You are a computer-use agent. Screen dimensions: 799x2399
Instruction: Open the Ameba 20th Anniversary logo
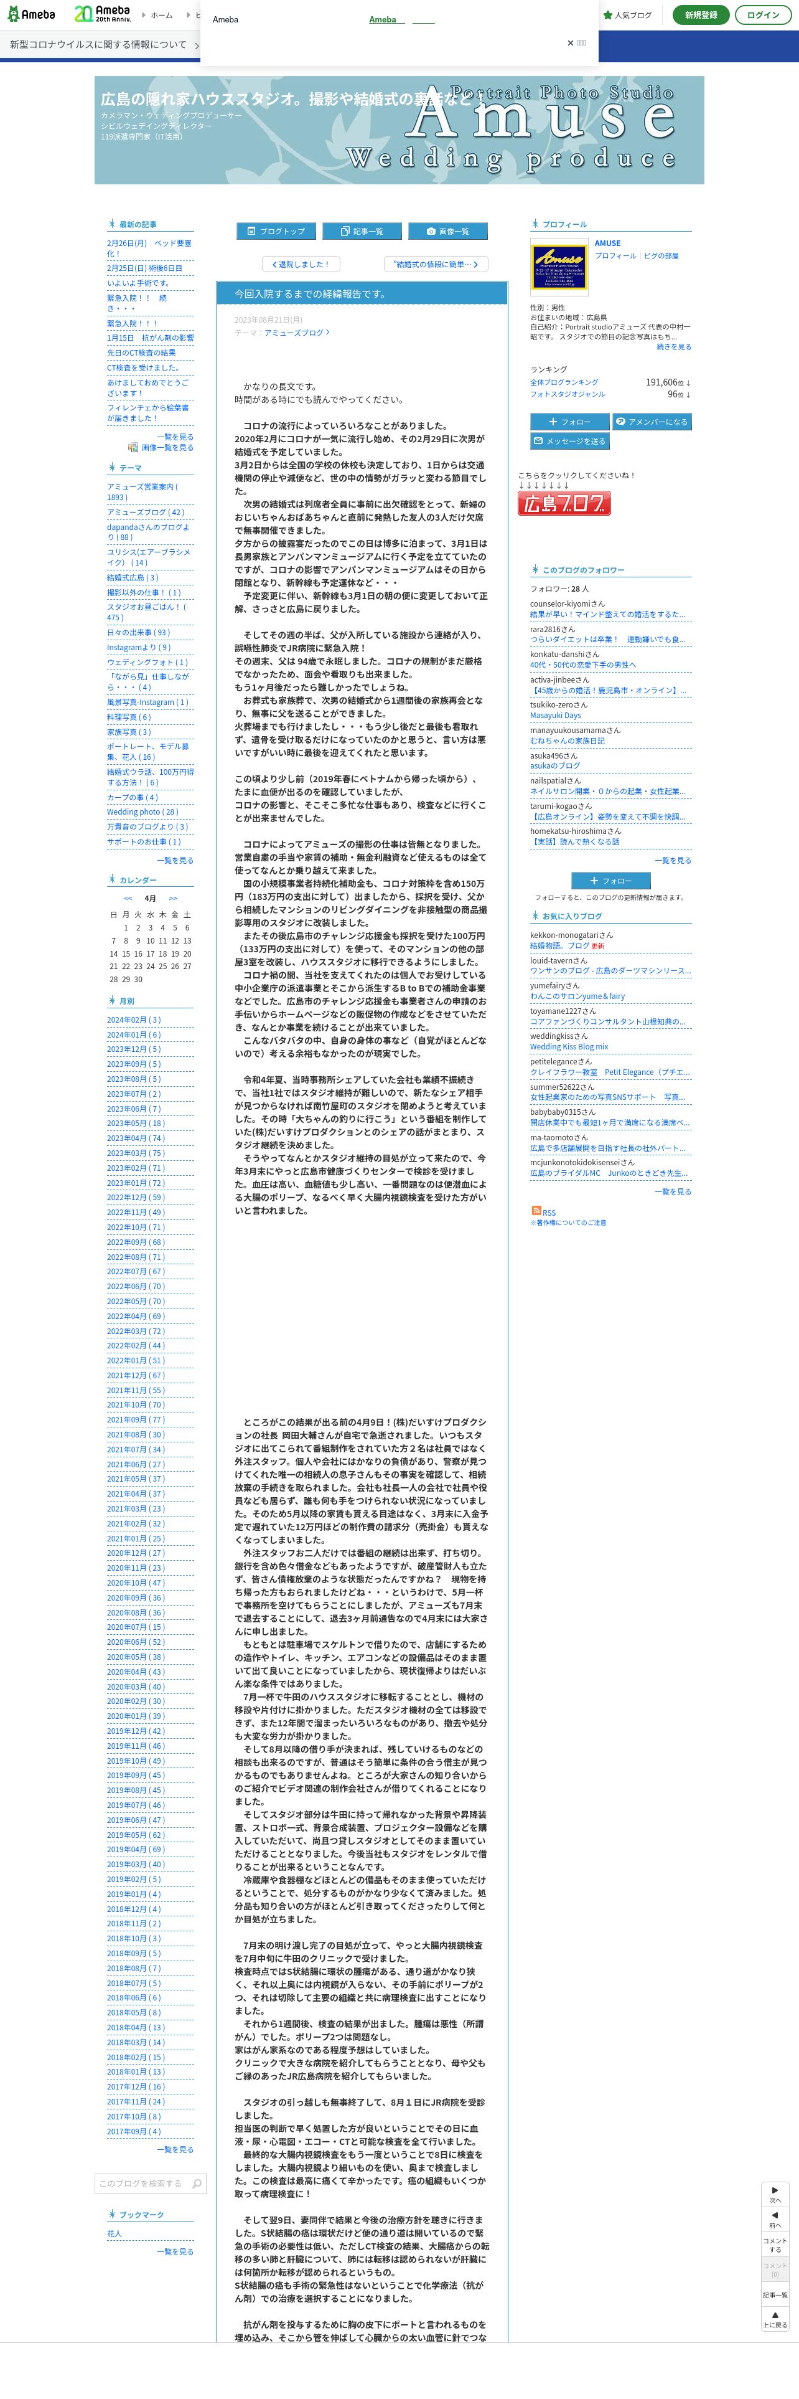(x=101, y=15)
